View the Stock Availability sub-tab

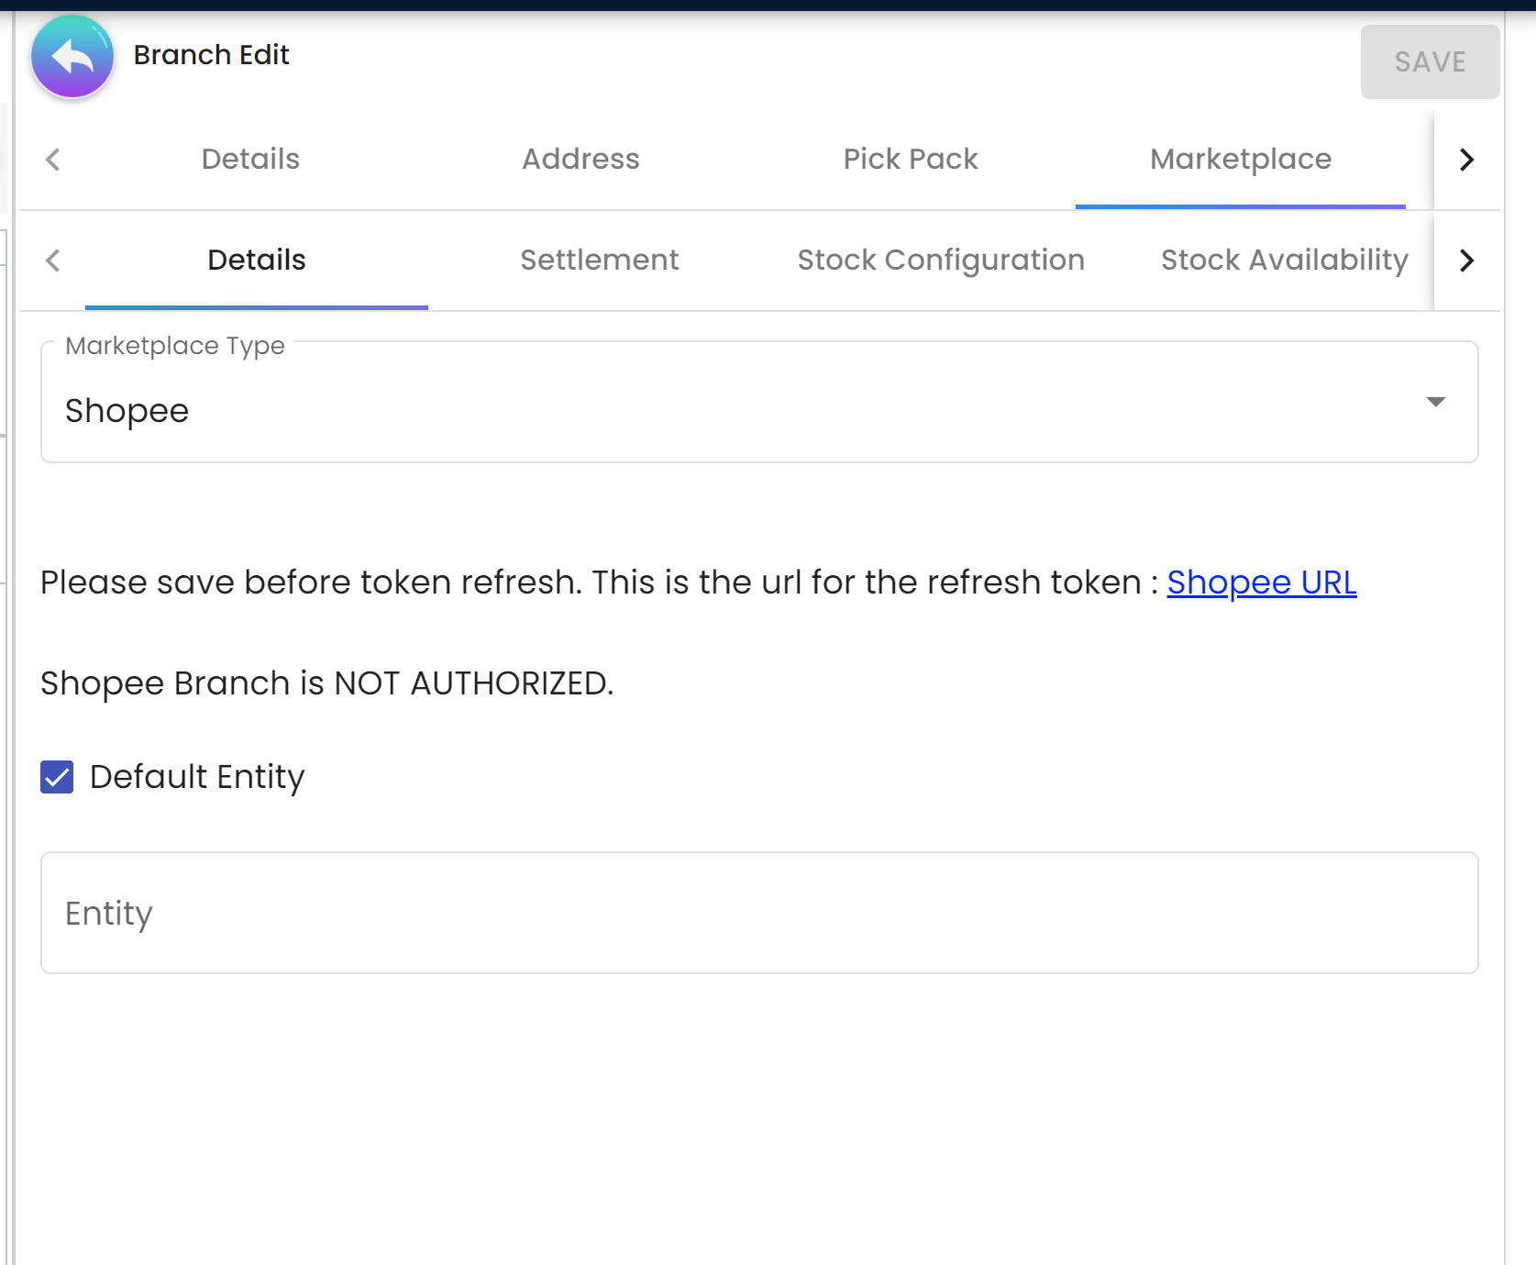pyautogui.click(x=1284, y=261)
